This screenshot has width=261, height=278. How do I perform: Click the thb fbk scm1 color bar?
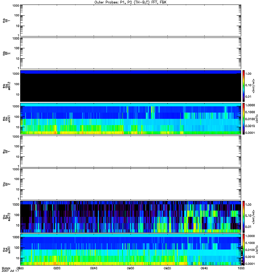[x=243, y=118]
